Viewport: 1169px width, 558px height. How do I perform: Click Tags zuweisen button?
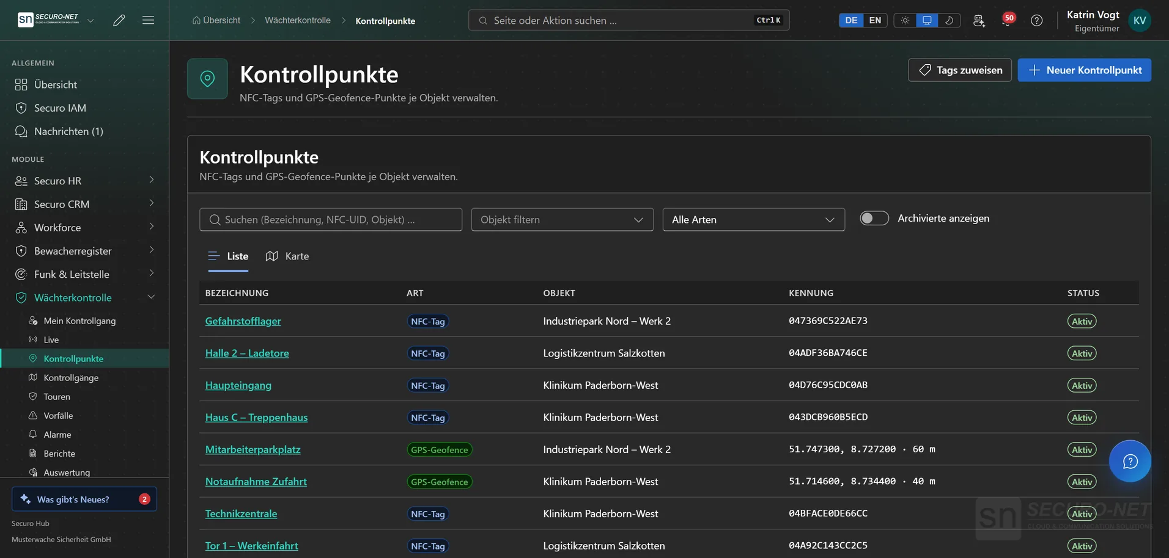[x=959, y=70]
